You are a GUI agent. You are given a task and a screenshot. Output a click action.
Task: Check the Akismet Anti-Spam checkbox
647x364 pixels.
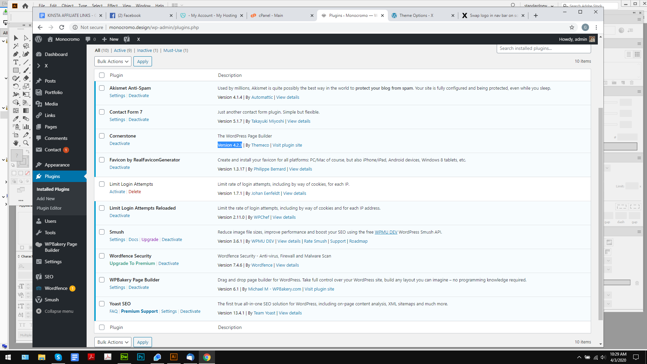[102, 88]
